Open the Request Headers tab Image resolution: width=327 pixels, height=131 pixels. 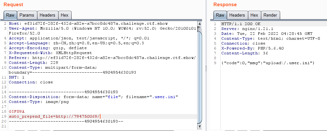48,15
